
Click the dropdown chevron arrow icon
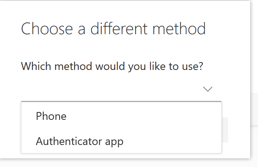(x=208, y=89)
